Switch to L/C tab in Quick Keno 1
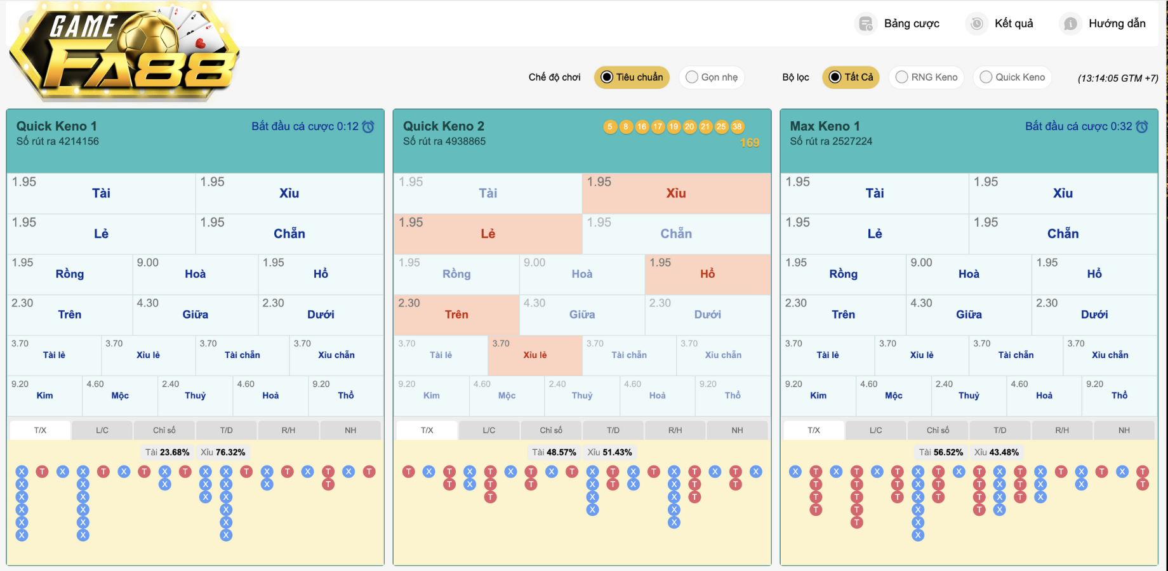Image resolution: width=1168 pixels, height=571 pixels. click(102, 430)
